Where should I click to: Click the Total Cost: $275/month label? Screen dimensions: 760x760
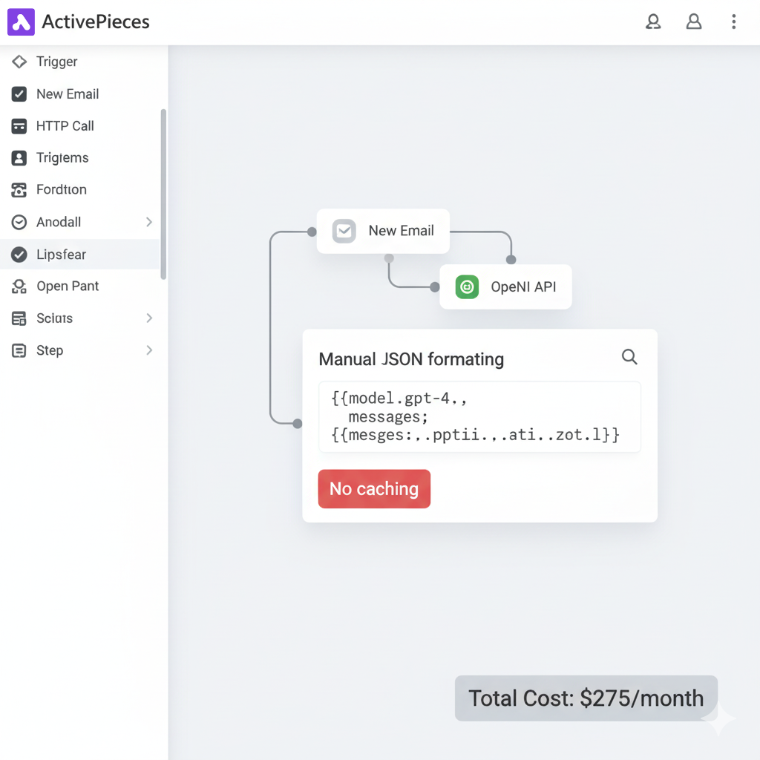click(586, 698)
